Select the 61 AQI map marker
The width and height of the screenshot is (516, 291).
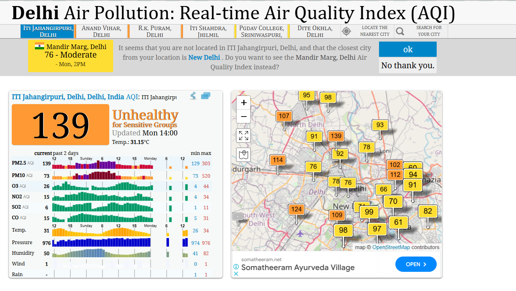[x=398, y=223]
